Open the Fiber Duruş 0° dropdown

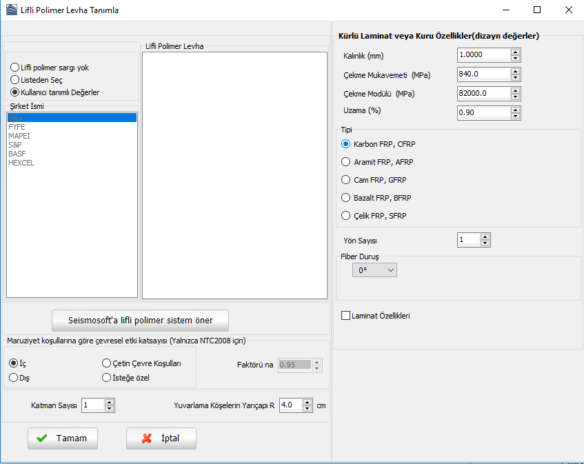[x=374, y=271]
